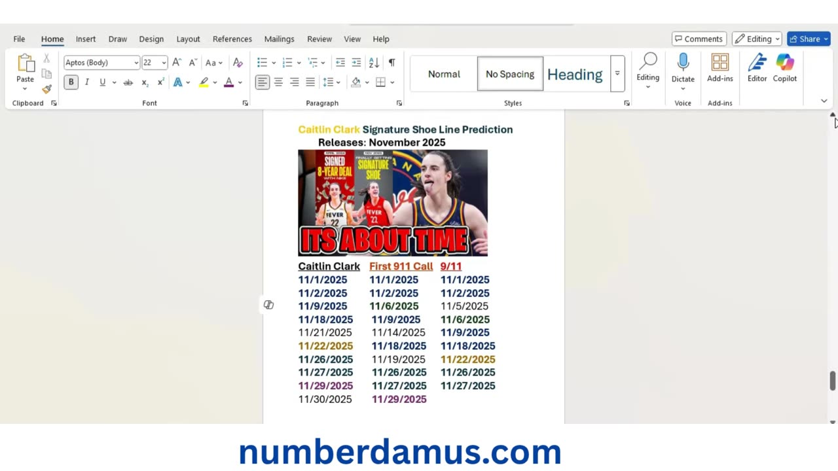Expand Borders dropdown arrow

392,82
